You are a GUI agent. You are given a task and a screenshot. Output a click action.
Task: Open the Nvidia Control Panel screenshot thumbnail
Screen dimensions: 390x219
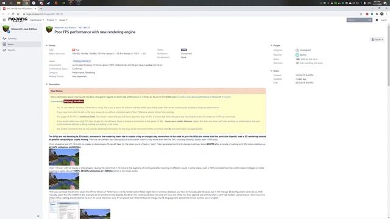click(x=64, y=210)
